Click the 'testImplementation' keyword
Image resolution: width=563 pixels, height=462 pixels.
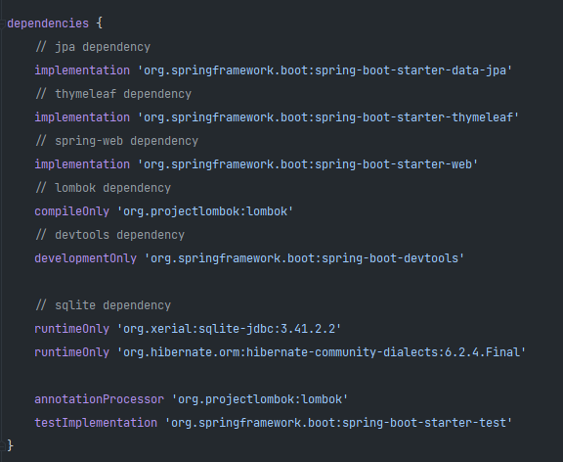click(96, 423)
